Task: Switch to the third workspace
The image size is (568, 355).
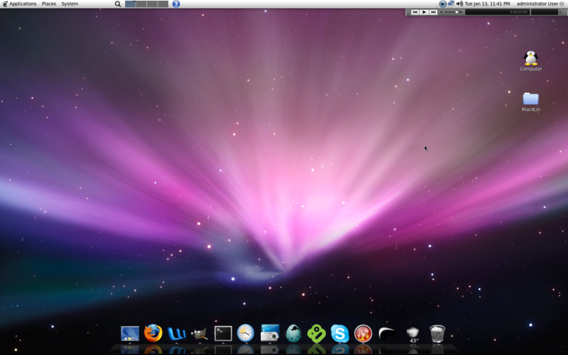Action: click(152, 4)
